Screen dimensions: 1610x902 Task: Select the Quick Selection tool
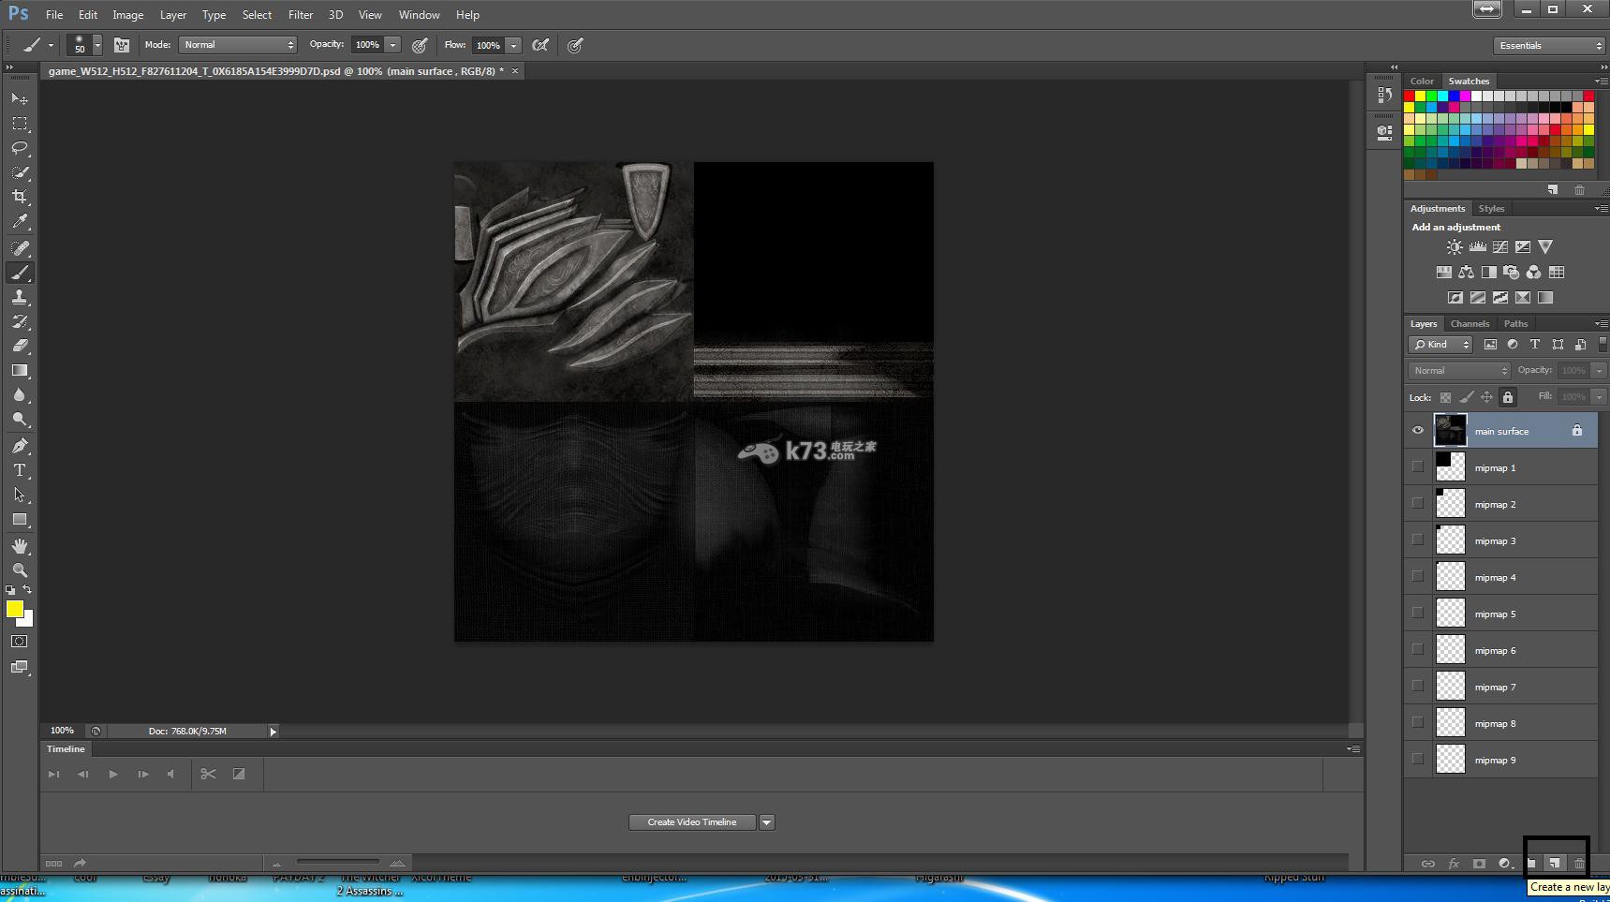(x=20, y=172)
